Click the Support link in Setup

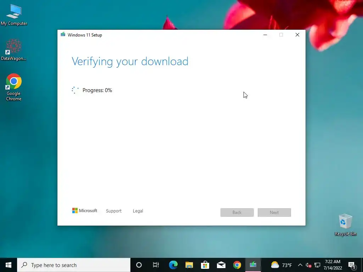pyautogui.click(x=114, y=211)
